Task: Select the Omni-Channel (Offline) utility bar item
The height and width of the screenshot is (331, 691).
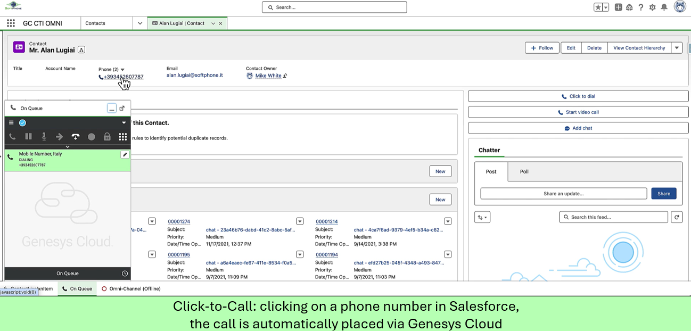Action: click(131, 289)
